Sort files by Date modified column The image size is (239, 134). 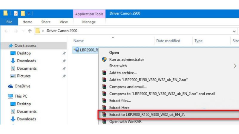[x=168, y=41]
